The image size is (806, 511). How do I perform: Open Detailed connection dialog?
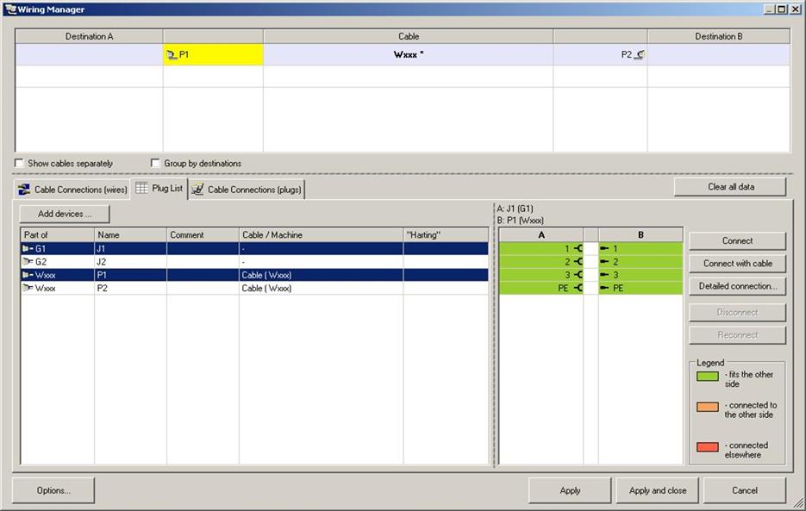coord(737,286)
